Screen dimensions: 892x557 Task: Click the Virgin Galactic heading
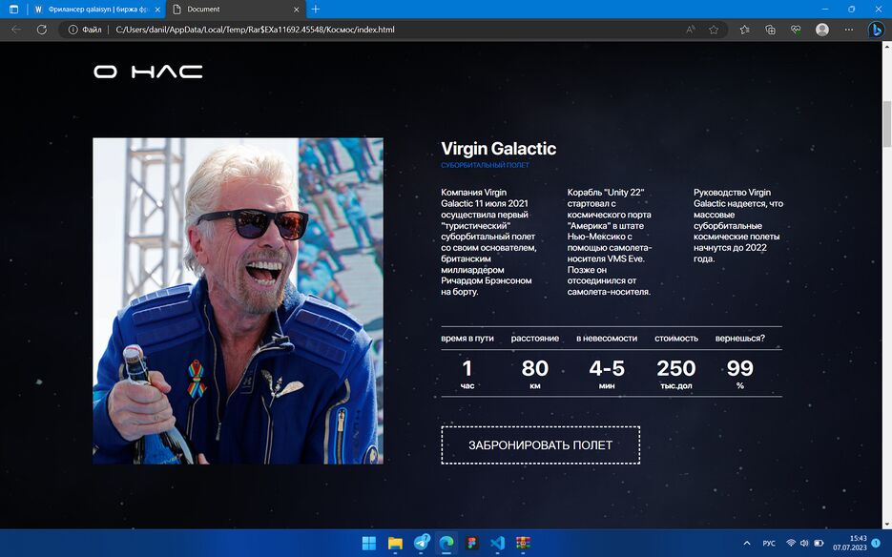[x=498, y=149]
